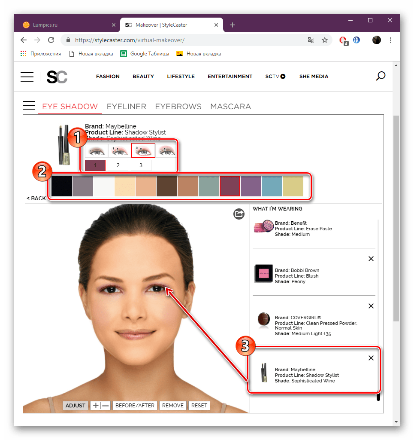Open site search magnifier icon
Image resolution: width=414 pixels, height=440 pixels.
click(381, 76)
